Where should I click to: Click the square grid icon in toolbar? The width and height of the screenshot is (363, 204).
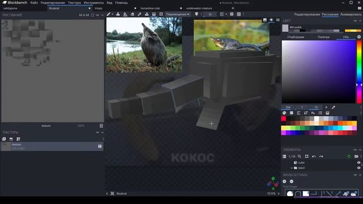point(232,14)
